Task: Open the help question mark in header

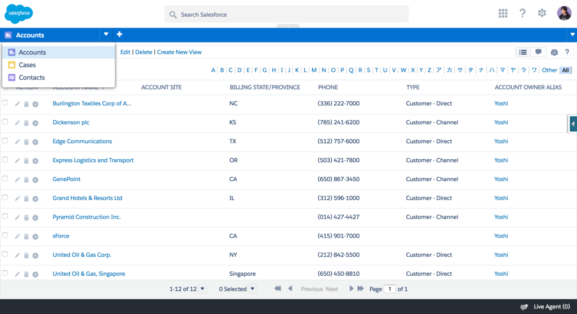Action: click(x=522, y=14)
